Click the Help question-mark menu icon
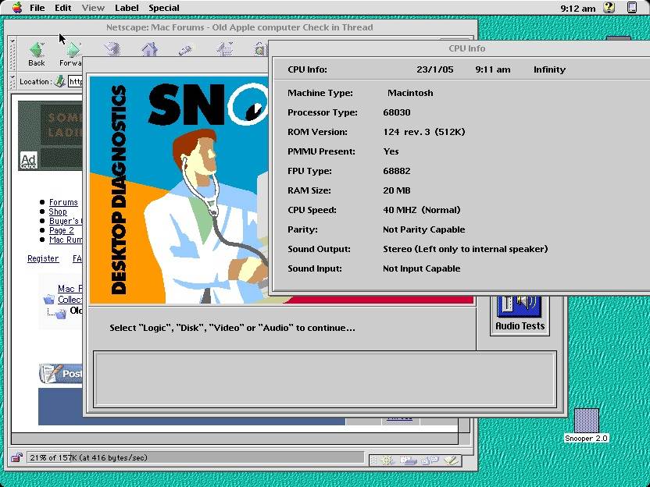 click(x=609, y=8)
